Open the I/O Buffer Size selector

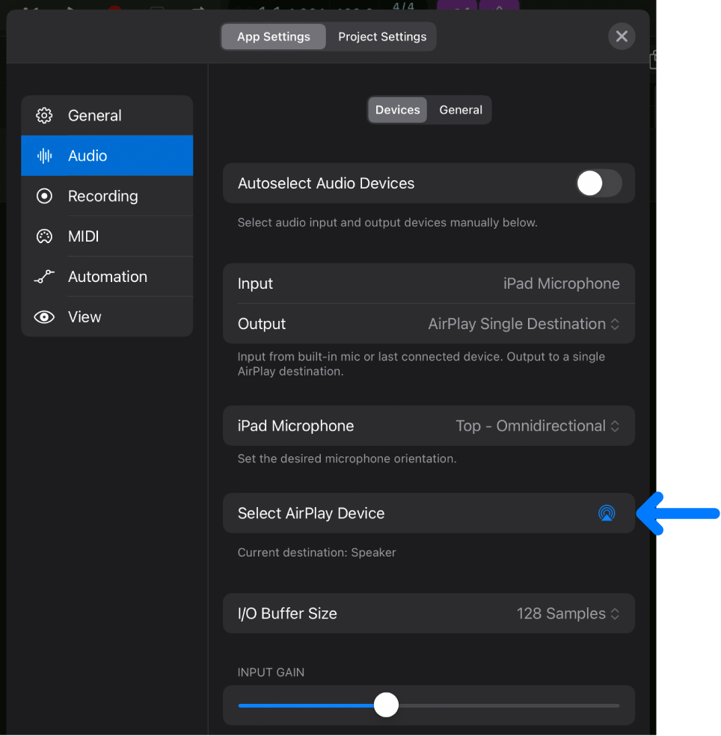click(568, 613)
